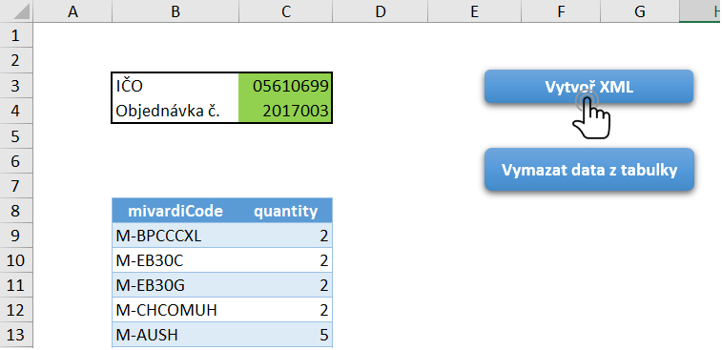The height and width of the screenshot is (350, 722).
Task: Select the M-BPCCCXL cell
Action: [175, 236]
